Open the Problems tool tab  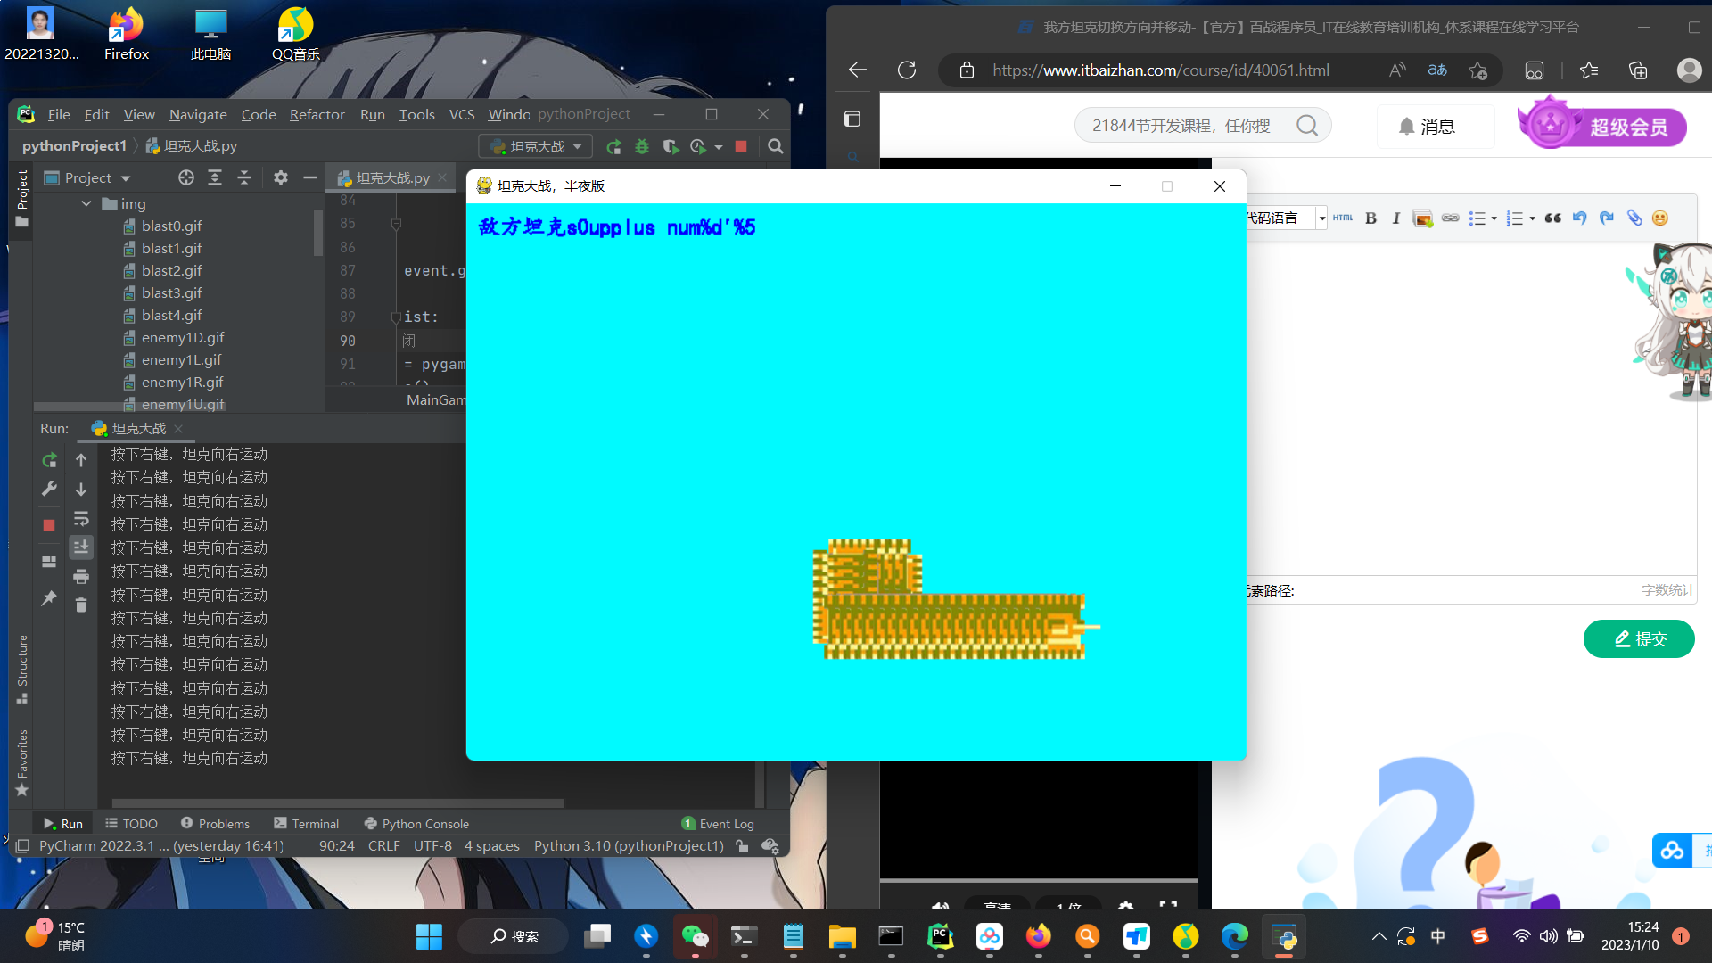pyautogui.click(x=215, y=824)
